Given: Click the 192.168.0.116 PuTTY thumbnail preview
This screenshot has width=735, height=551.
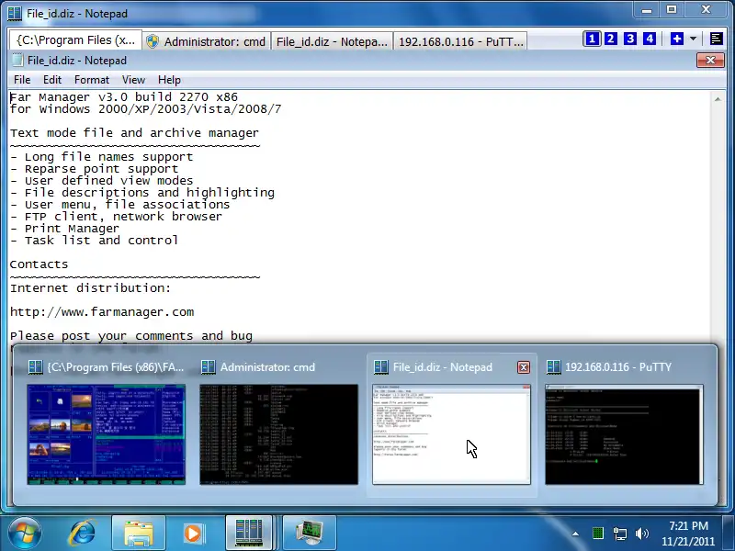Looking at the screenshot, I should coord(624,434).
